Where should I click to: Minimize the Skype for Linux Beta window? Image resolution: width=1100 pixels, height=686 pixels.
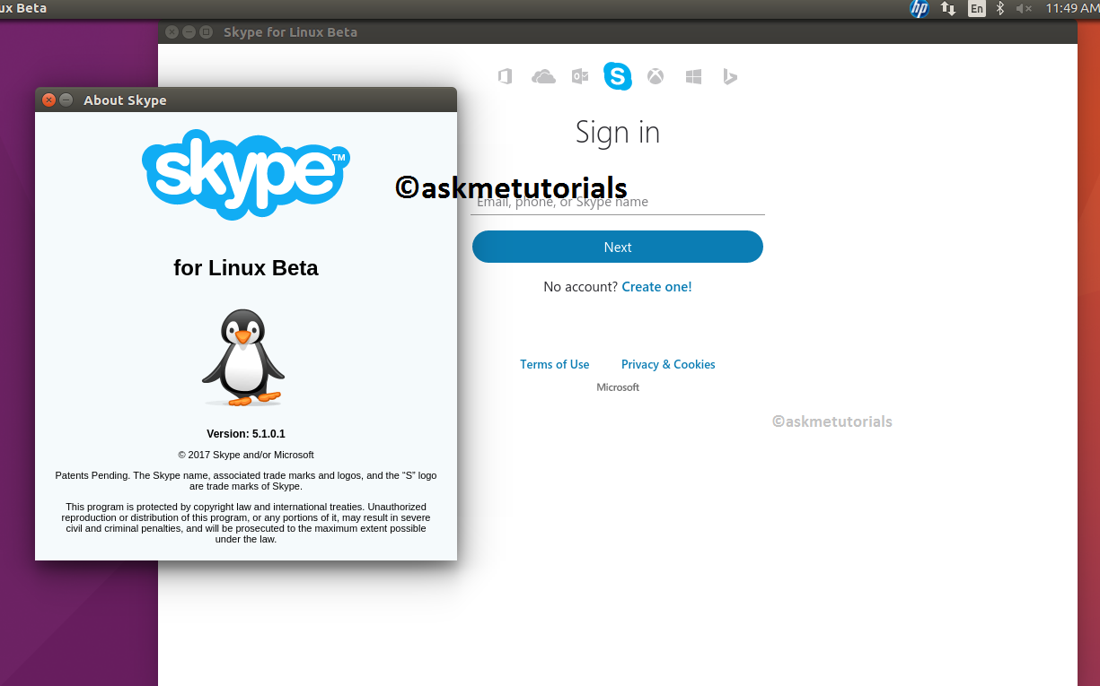(x=189, y=31)
